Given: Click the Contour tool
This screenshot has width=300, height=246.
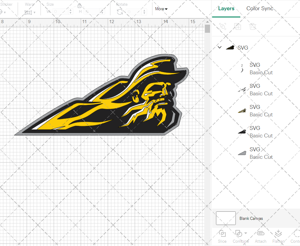Looking at the screenshot, I should click(295, 237).
